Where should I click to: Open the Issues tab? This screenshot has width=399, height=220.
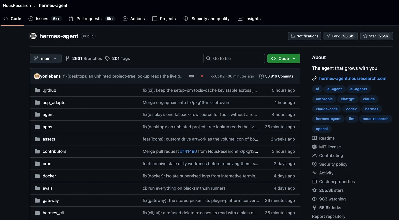[x=44, y=19]
